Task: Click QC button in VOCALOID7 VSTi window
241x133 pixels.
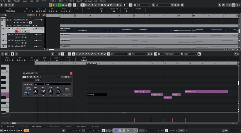Action: pyautogui.click(x=66, y=77)
